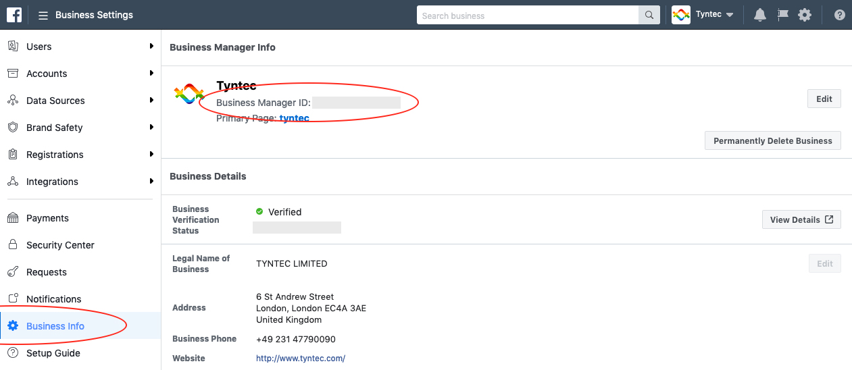Click the Tyntec business logo in info panel
This screenshot has height=370, width=852.
tap(189, 94)
